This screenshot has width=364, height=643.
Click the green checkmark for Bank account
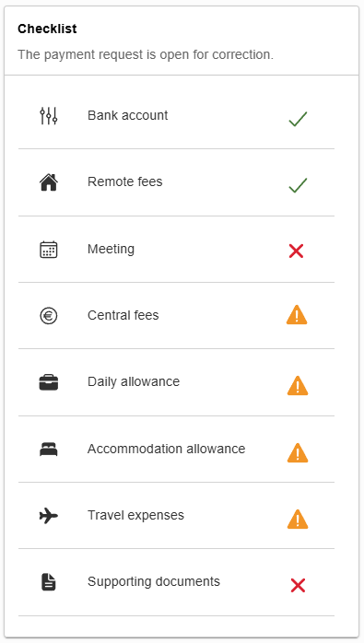[298, 119]
